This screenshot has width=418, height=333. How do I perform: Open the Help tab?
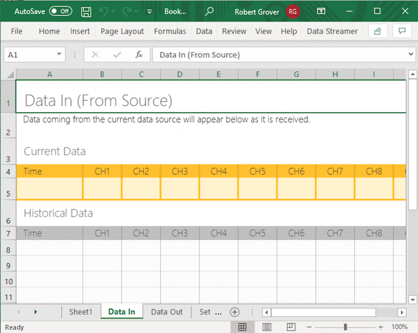[x=289, y=31]
